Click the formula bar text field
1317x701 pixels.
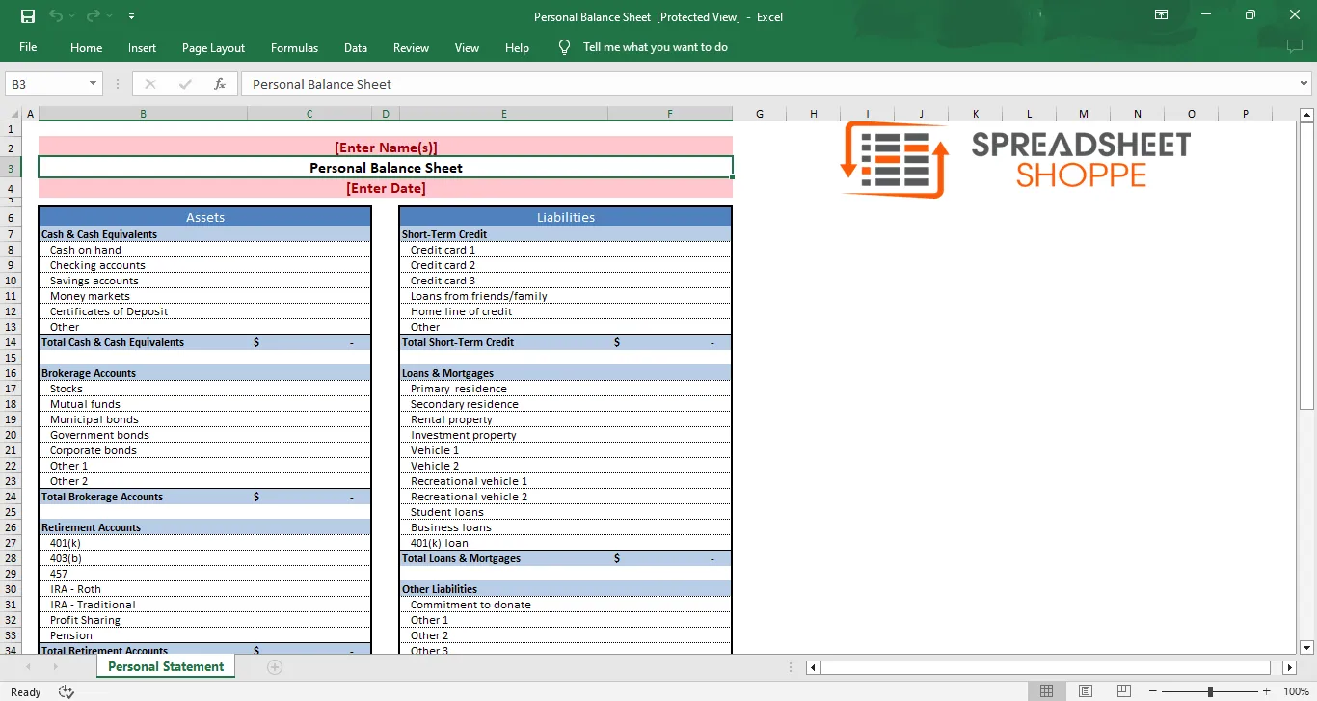coord(768,84)
